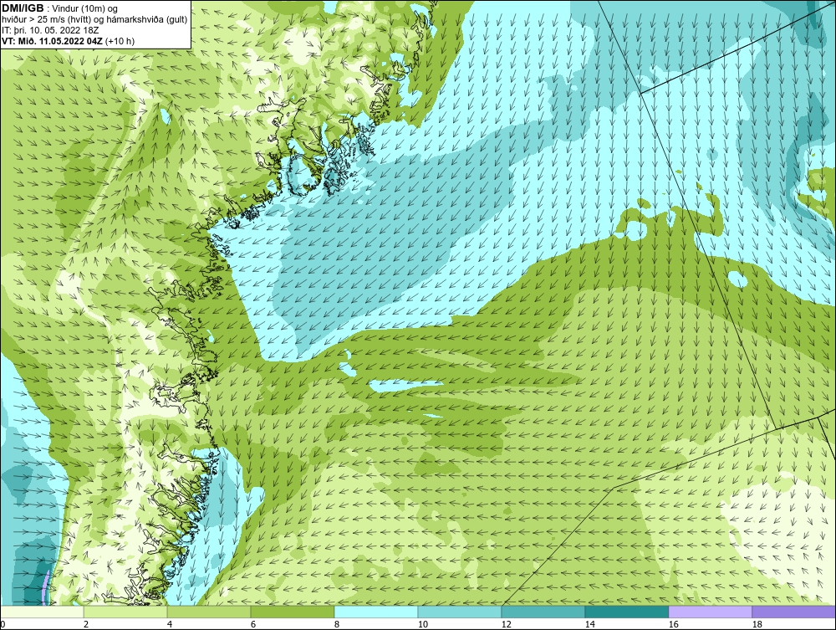Click the 12–14 m/s teal legend swatch
Image resolution: width=836 pixels, height=630 pixels.
pyautogui.click(x=543, y=612)
